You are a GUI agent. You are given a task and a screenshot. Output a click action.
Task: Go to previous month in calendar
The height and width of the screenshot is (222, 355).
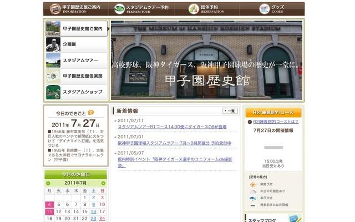pos(48,183)
